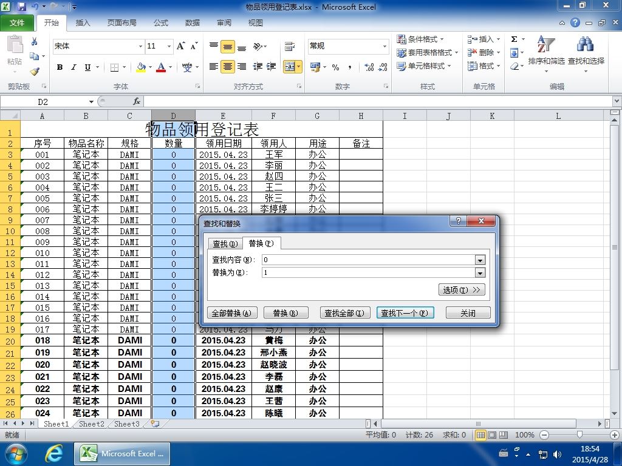Viewport: 622px width, 466px height.
Task: Open Format as Table (套用表格格式) dropdown
Action: point(427,53)
